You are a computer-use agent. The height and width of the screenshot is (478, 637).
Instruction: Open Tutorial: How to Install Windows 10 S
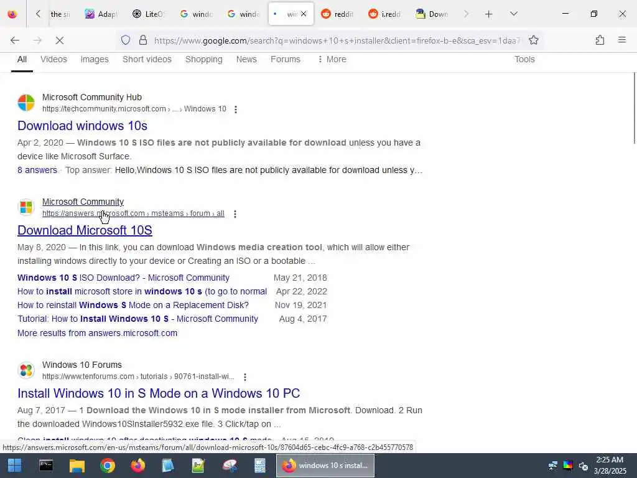tap(137, 319)
